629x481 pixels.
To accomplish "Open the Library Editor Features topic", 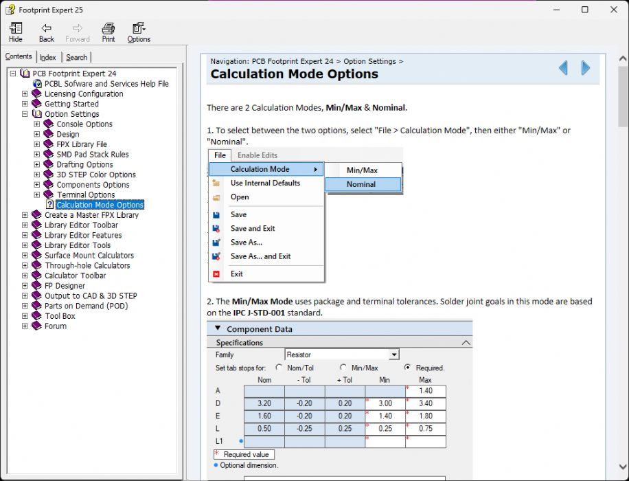I will tap(83, 235).
